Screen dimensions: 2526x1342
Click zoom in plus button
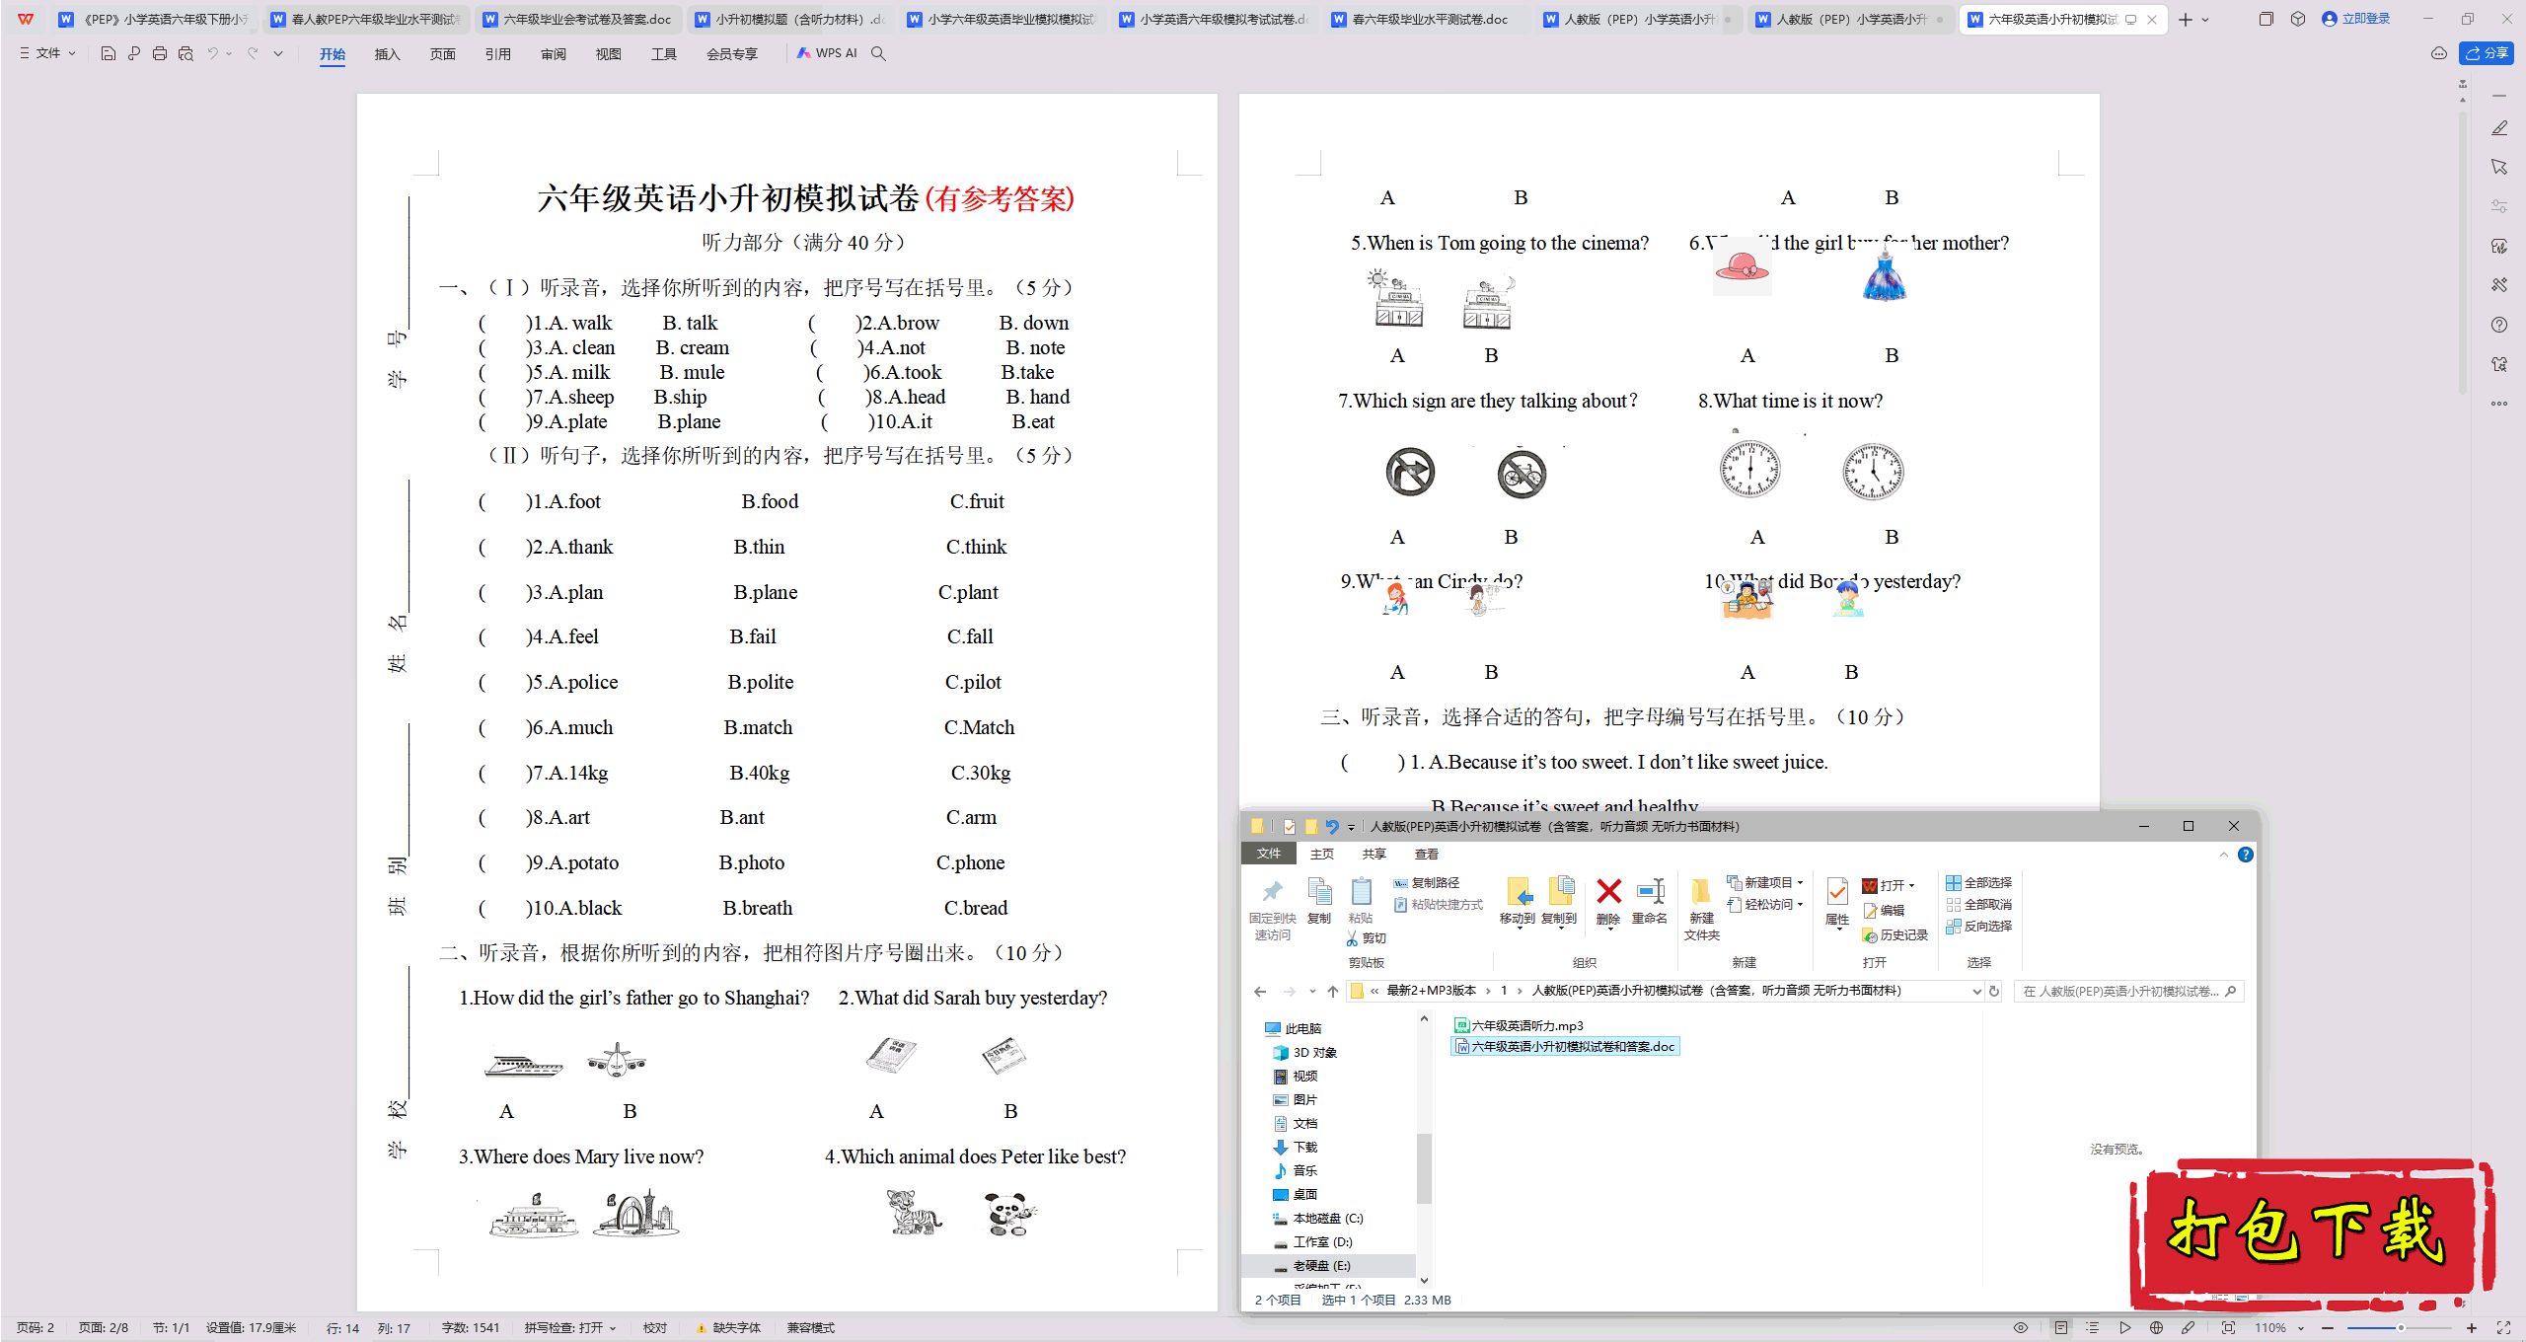coord(2472,1327)
